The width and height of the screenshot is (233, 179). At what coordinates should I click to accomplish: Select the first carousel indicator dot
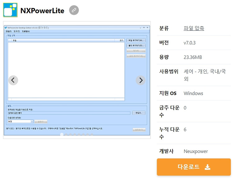[62, 134]
